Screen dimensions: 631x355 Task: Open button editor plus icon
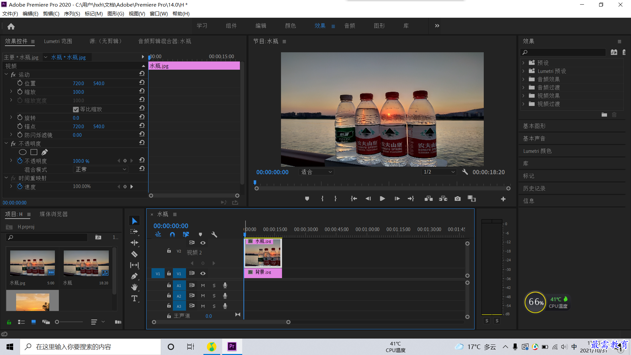503,199
